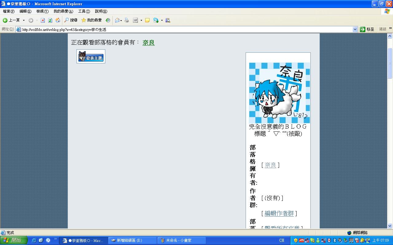Open the back button history dropdown
The height and width of the screenshot is (245, 393).
24,20
